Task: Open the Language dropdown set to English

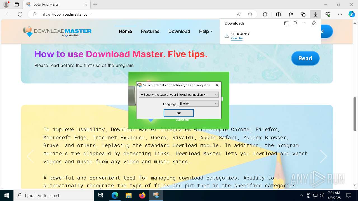Action: coord(199,104)
